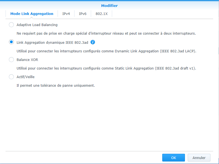Go to the 802.1X tab

102,14
